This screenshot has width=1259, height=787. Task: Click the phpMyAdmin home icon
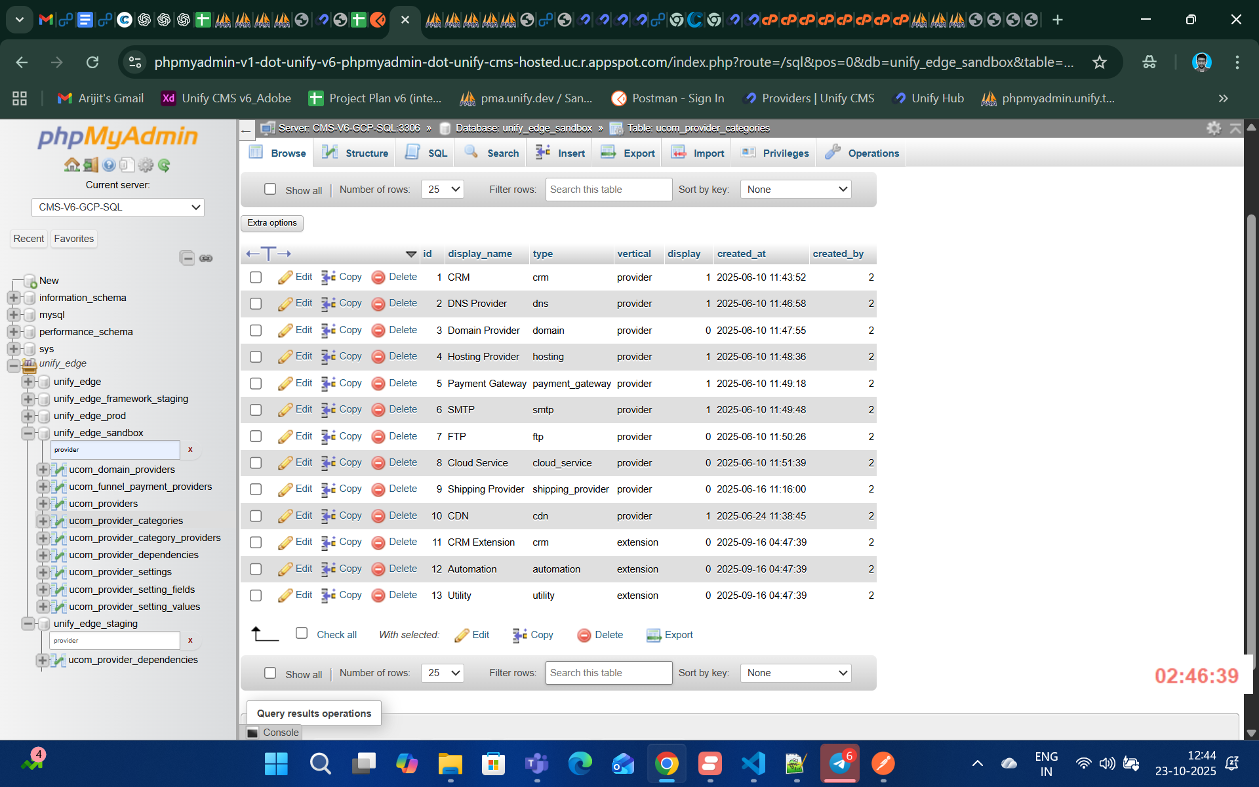(71, 165)
